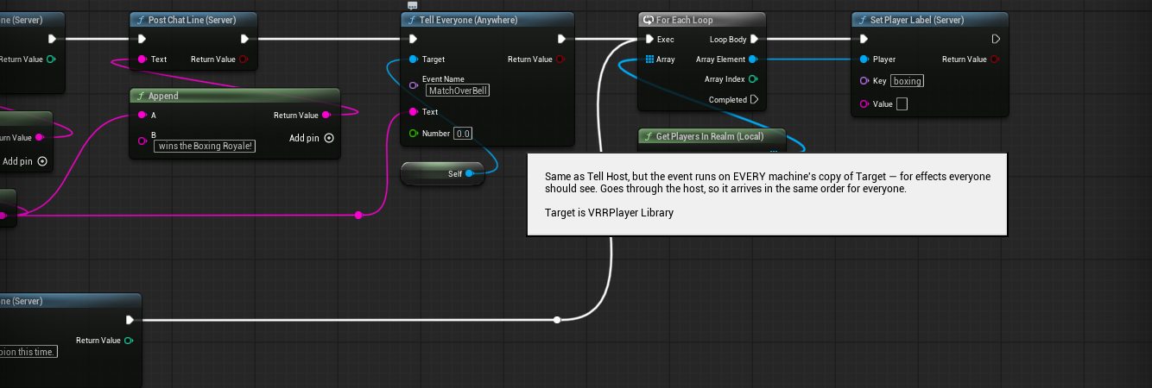Edit the 'wins the Boxing Royale!' B field
Image resolution: width=1152 pixels, height=388 pixels.
pyautogui.click(x=205, y=146)
